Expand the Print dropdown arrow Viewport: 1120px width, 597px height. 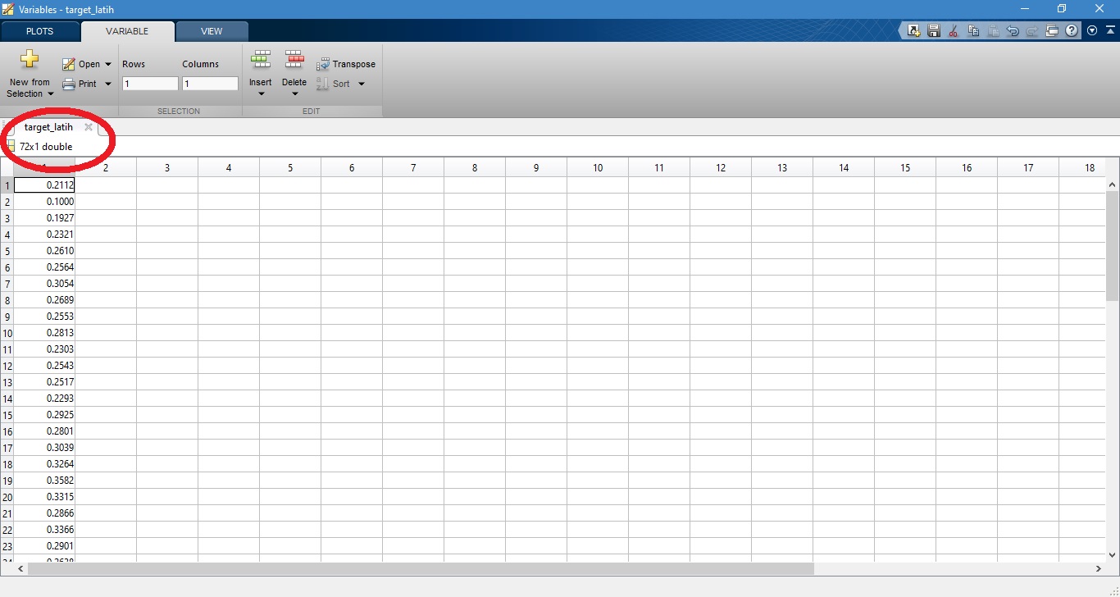point(108,84)
